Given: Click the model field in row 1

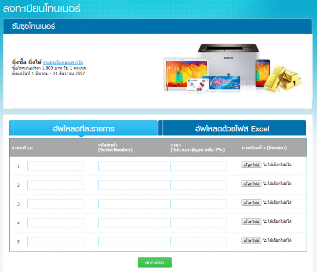Looking at the screenshot, I should click(55, 166).
